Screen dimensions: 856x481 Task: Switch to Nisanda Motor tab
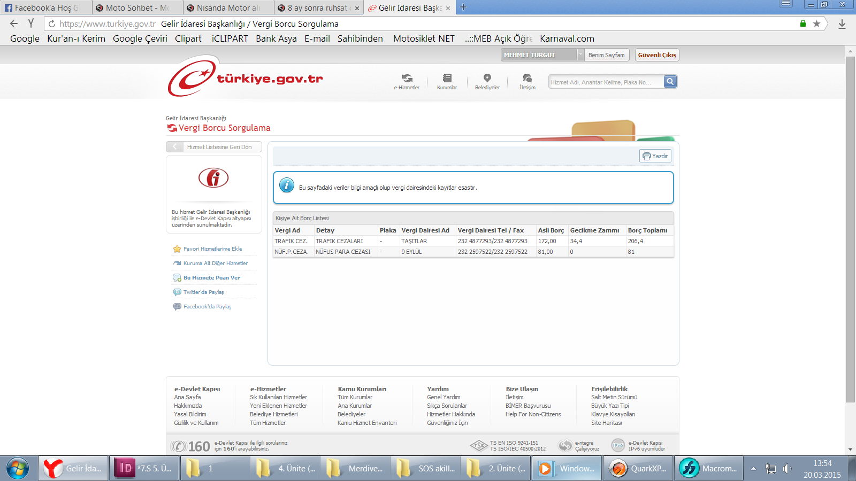click(227, 8)
